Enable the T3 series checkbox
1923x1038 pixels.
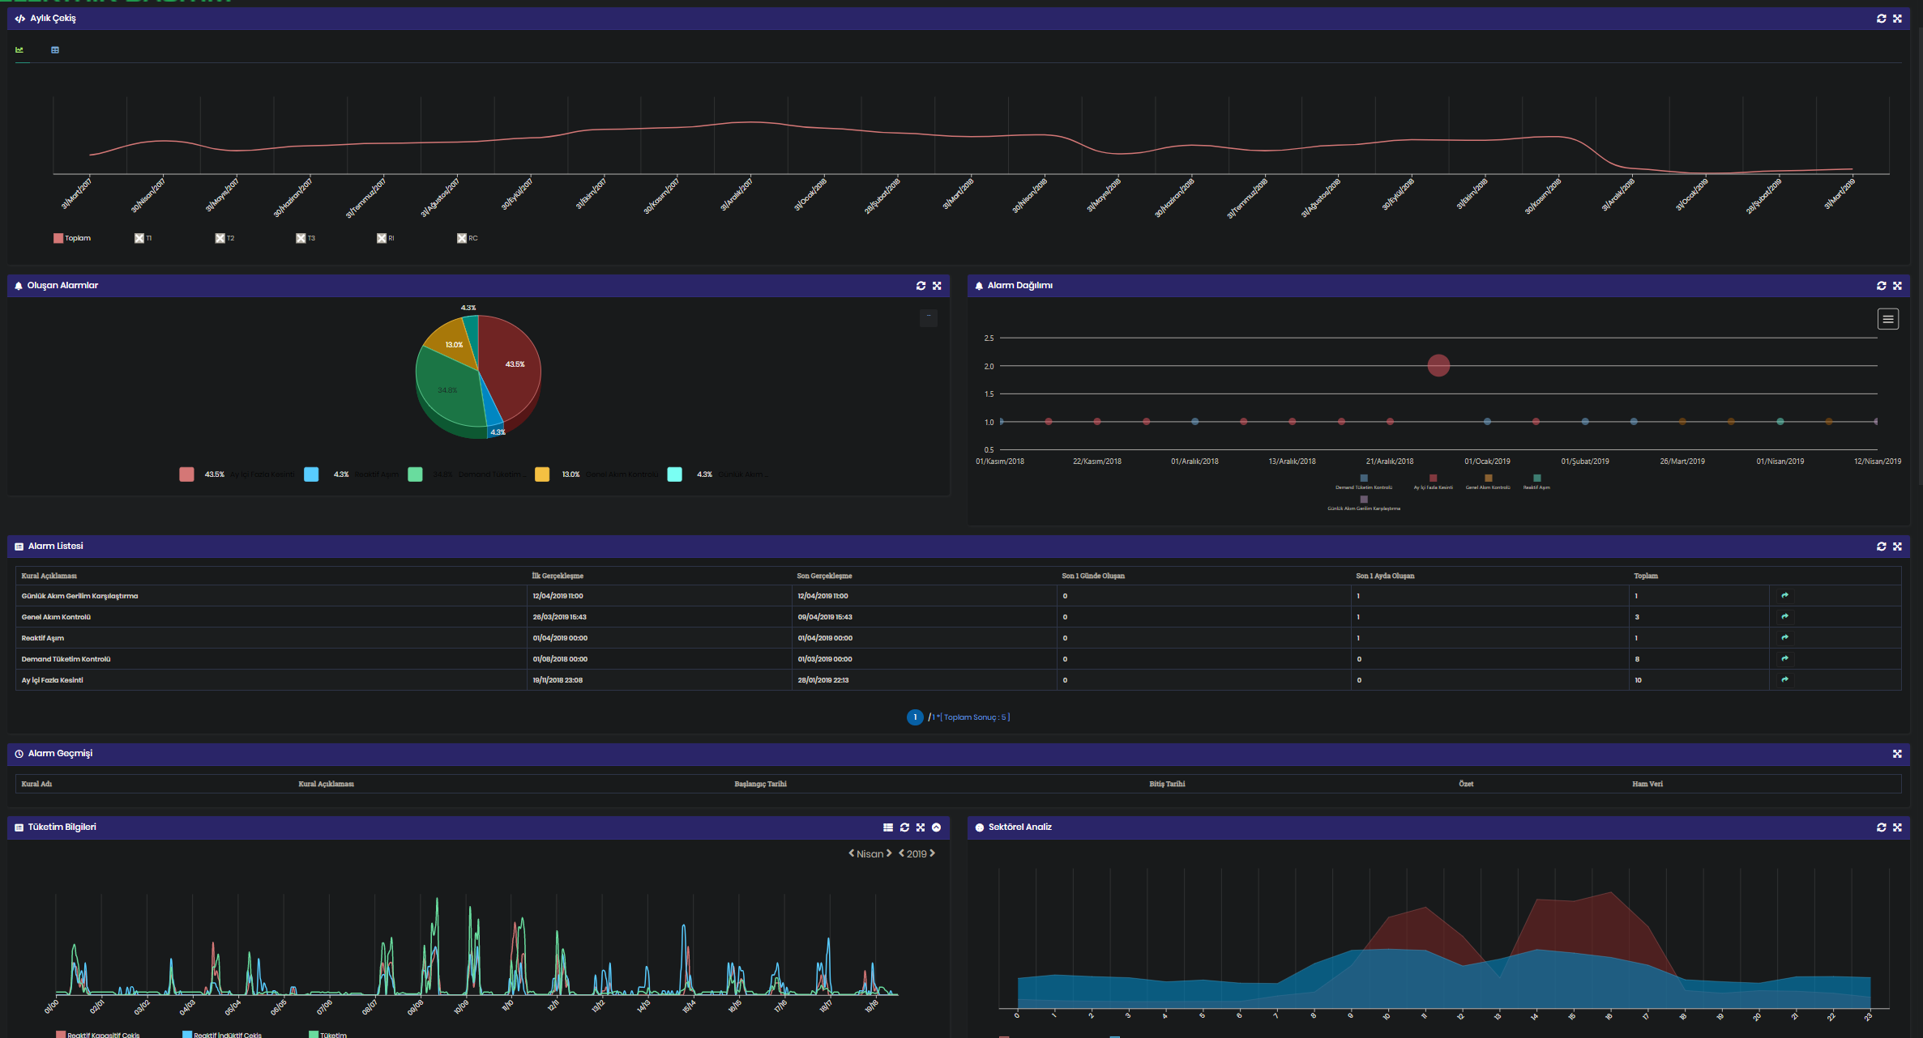[301, 238]
